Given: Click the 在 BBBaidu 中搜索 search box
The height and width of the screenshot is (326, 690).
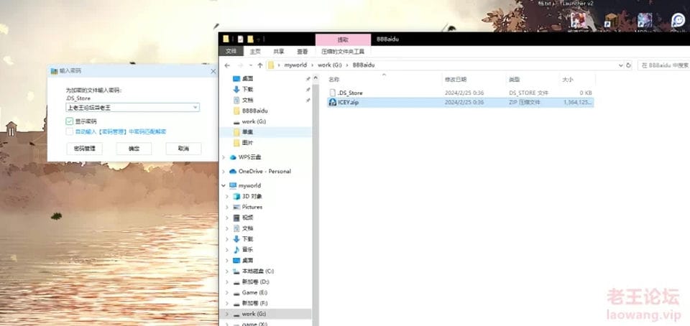Looking at the screenshot, I should coord(664,65).
